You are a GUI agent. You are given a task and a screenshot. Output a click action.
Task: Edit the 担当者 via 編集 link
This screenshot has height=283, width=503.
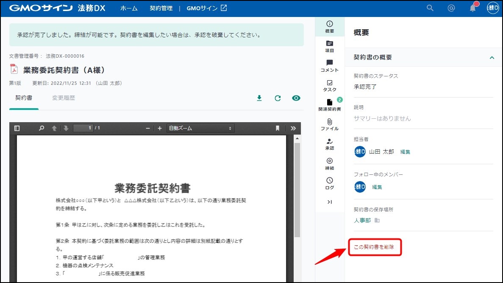tap(405, 152)
